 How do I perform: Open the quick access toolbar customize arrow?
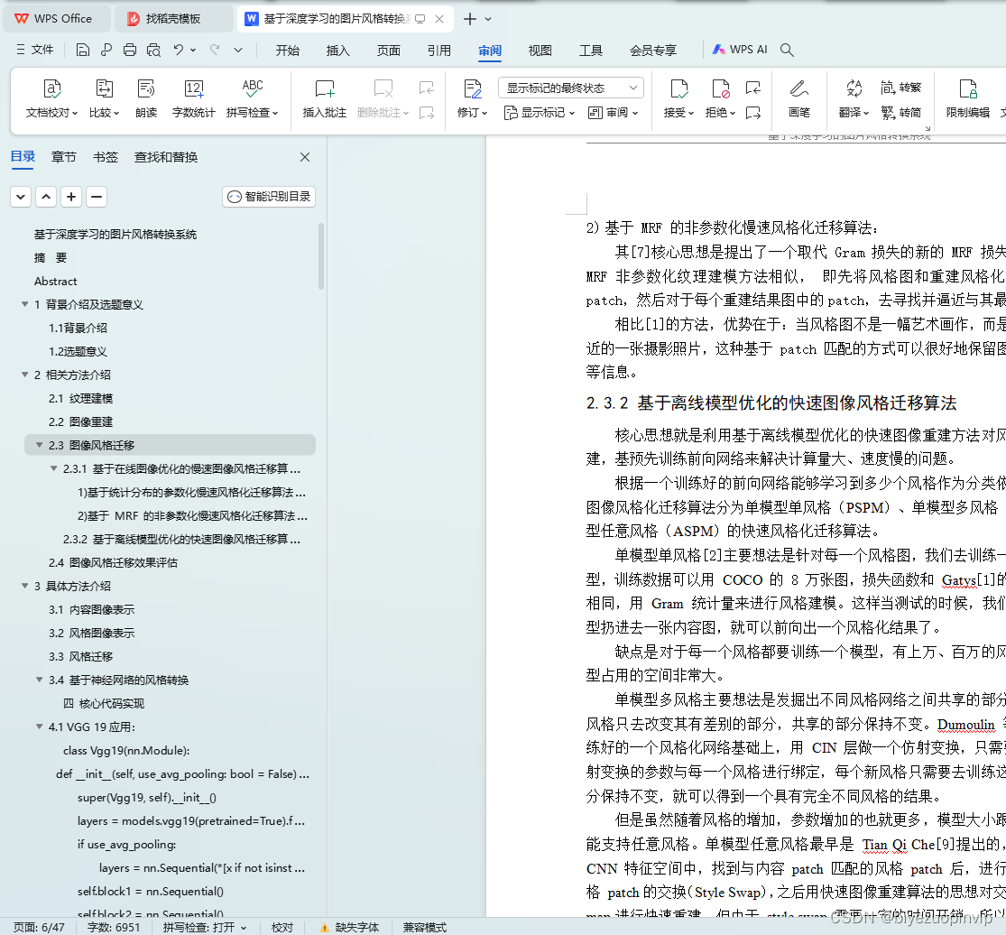238,50
